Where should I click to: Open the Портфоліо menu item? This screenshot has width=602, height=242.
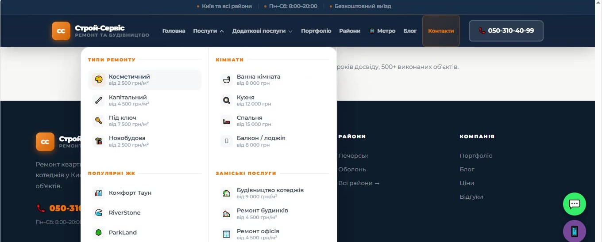tap(316, 31)
